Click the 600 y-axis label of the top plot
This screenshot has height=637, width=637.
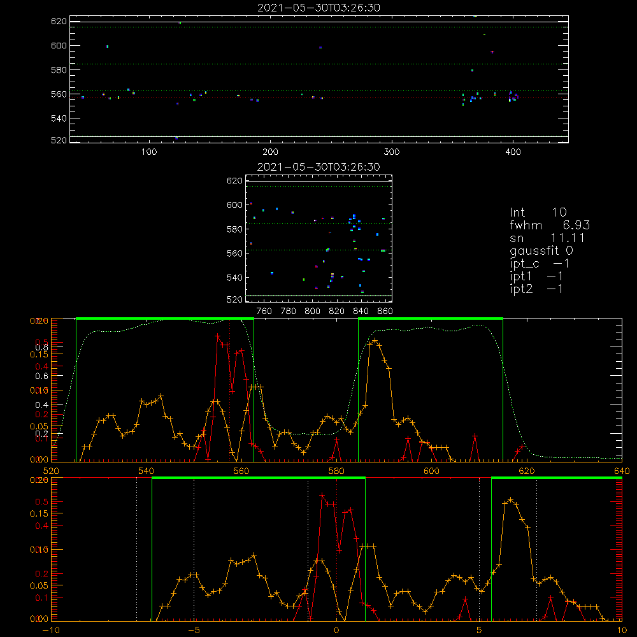pos(59,45)
